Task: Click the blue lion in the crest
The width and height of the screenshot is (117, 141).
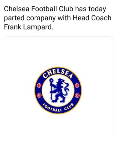Action: tap(59, 91)
